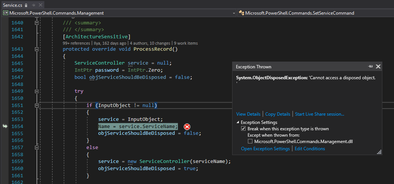
Task: Click the else keyword on line 1657
Action: 92,147
